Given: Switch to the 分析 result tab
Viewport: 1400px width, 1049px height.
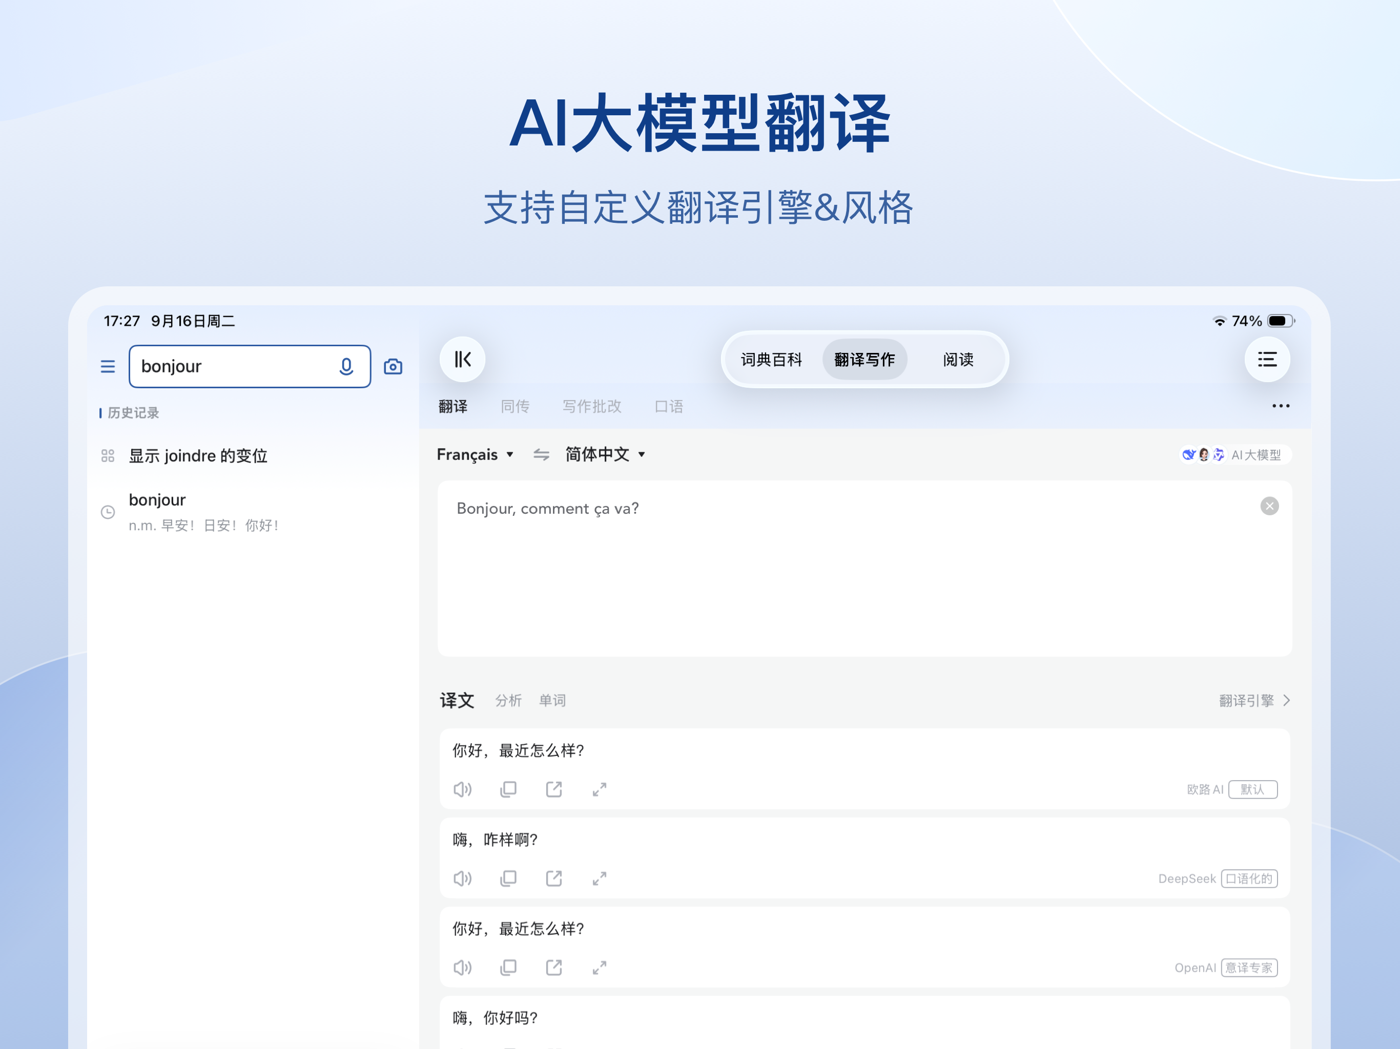Looking at the screenshot, I should tap(508, 700).
